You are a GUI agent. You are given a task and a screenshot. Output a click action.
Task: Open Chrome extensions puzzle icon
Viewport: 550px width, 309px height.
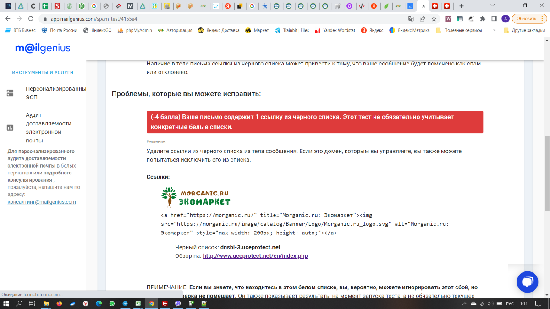[x=483, y=19]
